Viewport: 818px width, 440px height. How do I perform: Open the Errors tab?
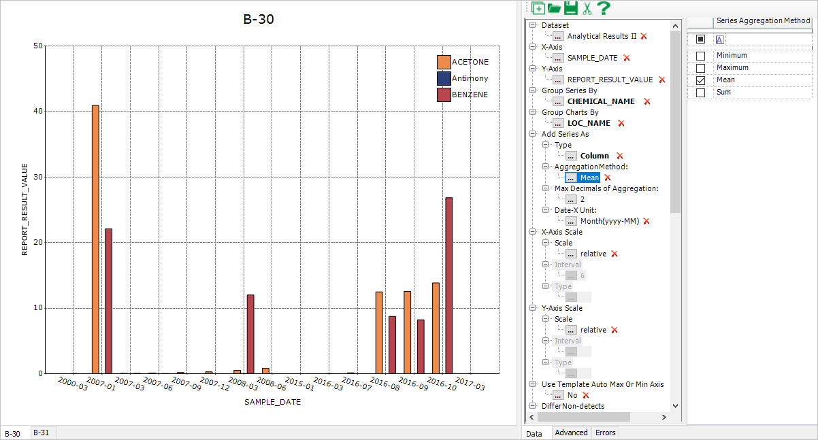pos(605,433)
